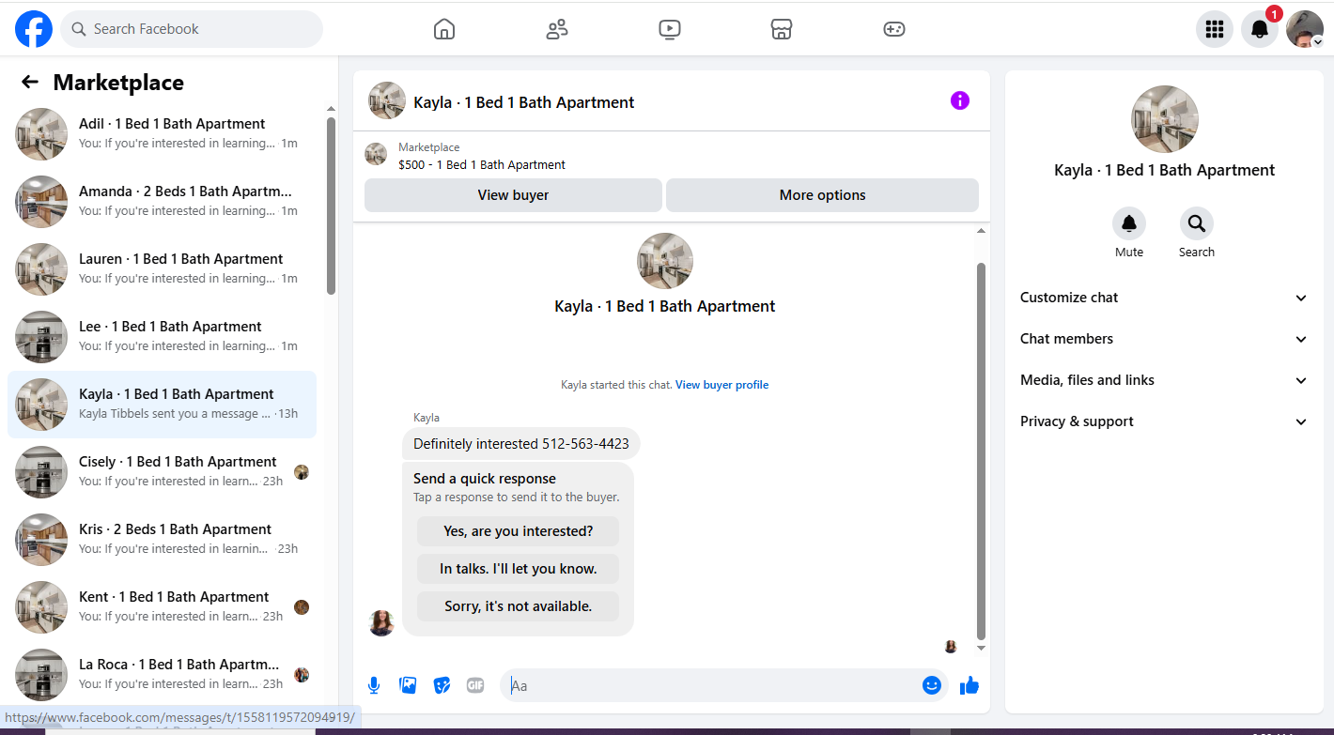The image size is (1334, 735).
Task: Send a thumbs-up like
Action: (x=969, y=685)
